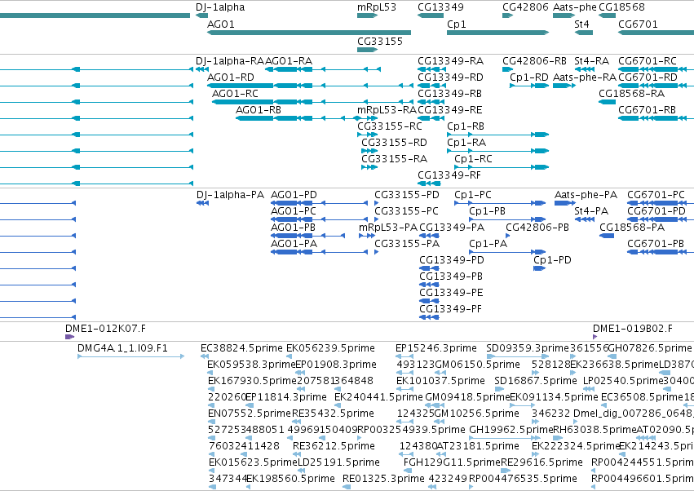The width and height of the screenshot is (694, 491).
Task: Select the St4 gene label
Action: tap(581, 24)
